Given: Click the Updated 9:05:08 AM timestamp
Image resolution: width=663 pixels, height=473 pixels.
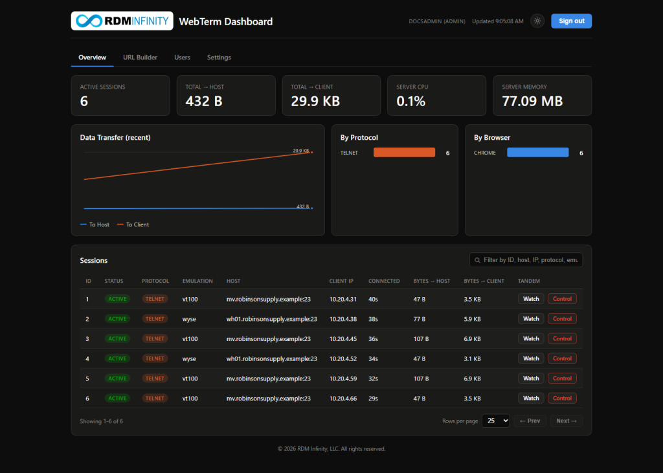Looking at the screenshot, I should [498, 21].
